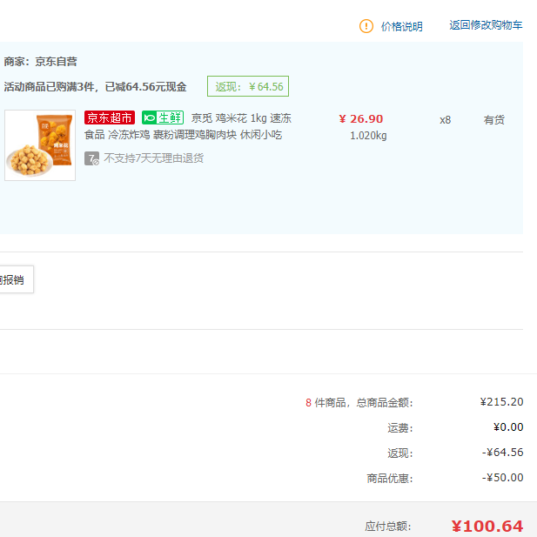This screenshot has height=537, width=537.
Task: Click the 1.020kg weight text
Action: pos(368,136)
